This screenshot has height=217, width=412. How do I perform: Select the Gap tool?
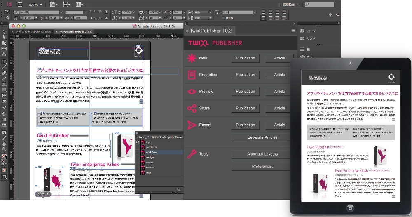(4, 49)
